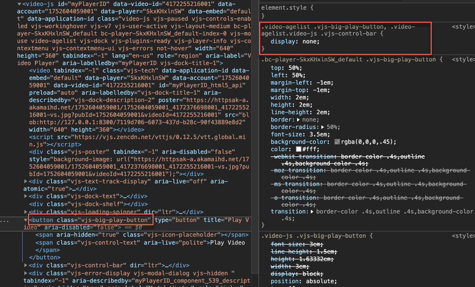Expand the vjs-text-track-display div node
Screen dimensions: 475x287
pos(26,181)
